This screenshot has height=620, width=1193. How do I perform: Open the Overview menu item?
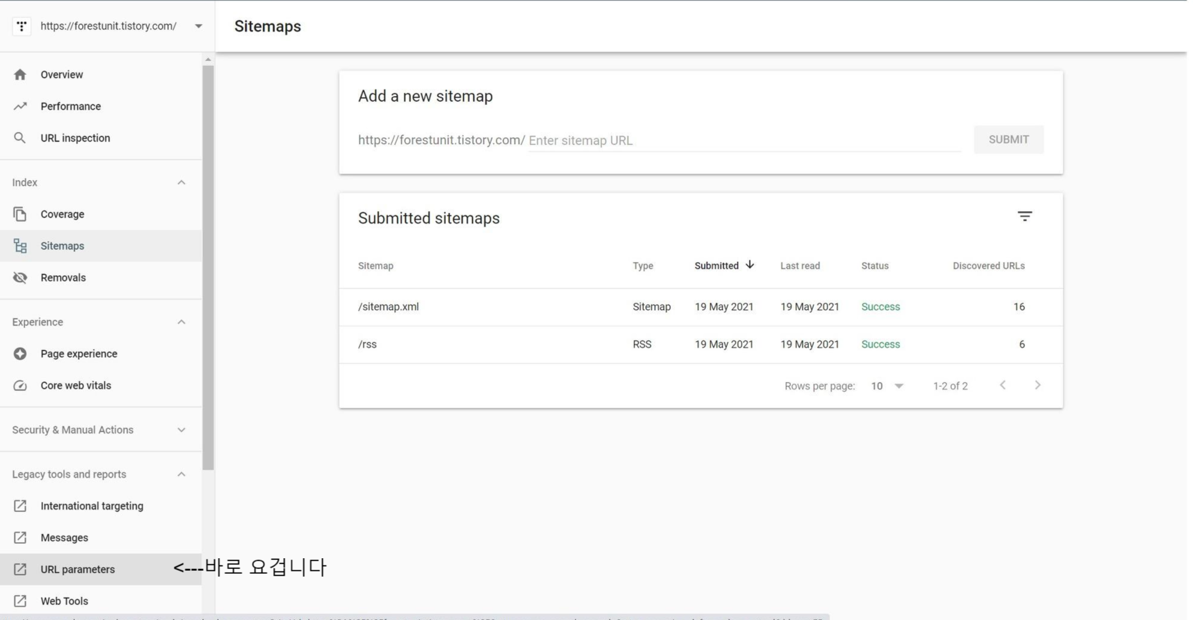pos(101,74)
